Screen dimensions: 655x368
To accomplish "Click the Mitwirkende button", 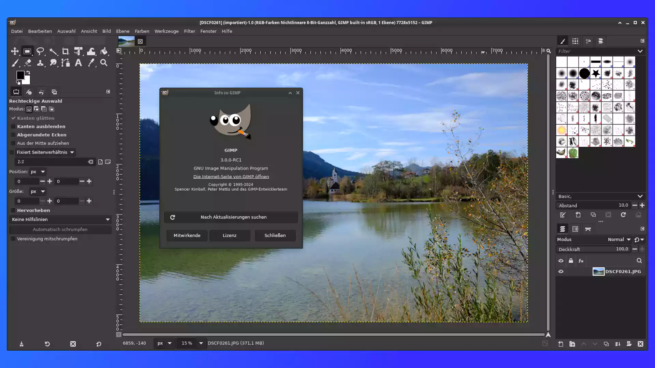I will 187,235.
